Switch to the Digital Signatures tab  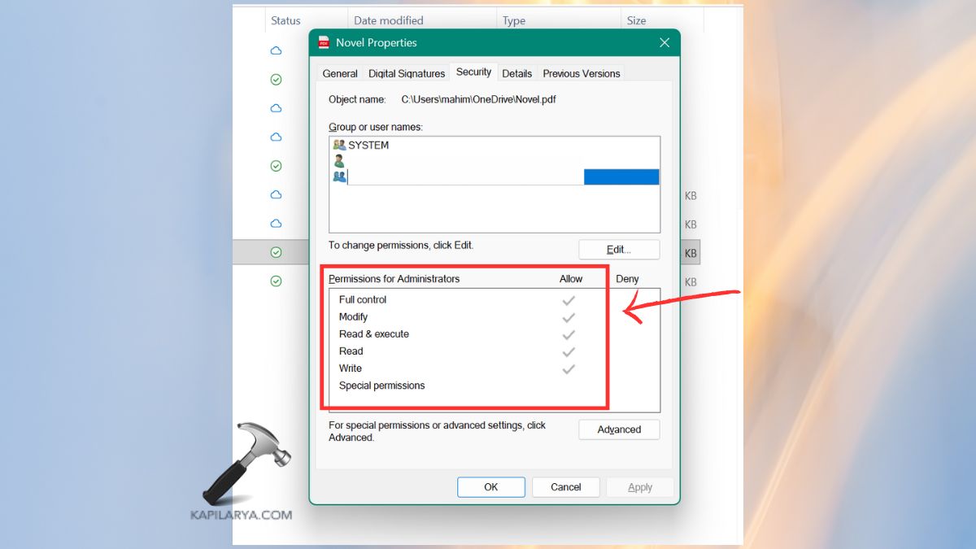click(407, 73)
